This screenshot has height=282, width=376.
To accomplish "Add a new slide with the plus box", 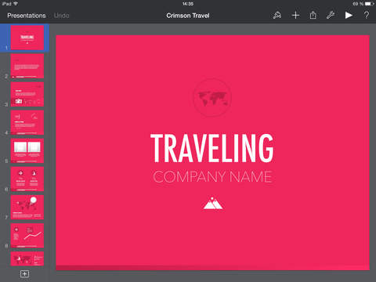I will [24, 273].
